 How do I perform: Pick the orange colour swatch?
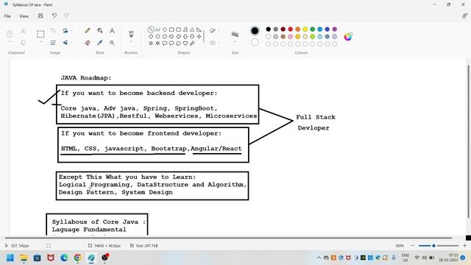[297, 29]
